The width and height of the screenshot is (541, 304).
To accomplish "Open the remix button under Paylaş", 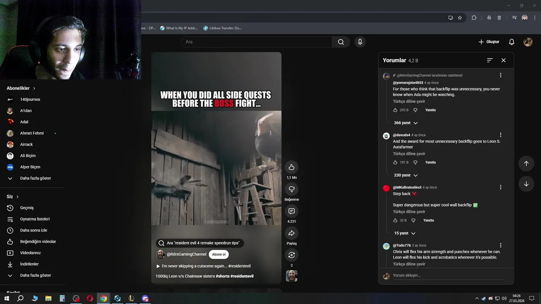I will pyautogui.click(x=291, y=255).
